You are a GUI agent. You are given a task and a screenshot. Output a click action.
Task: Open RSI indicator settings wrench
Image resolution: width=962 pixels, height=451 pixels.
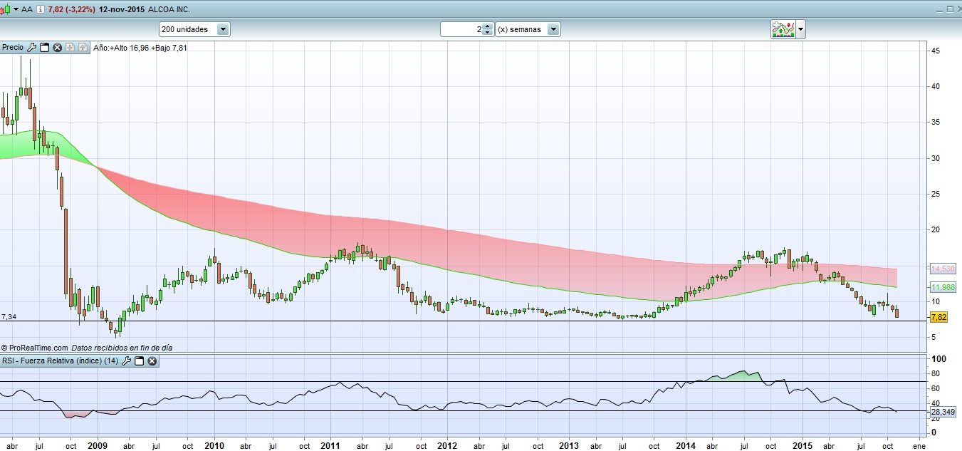[x=127, y=361]
